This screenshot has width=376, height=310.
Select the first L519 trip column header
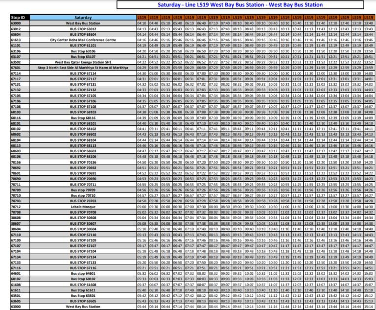pos(141,17)
